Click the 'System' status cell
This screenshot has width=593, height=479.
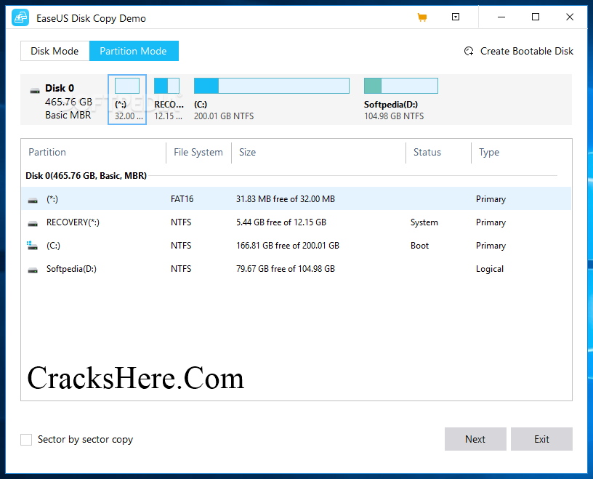[424, 222]
